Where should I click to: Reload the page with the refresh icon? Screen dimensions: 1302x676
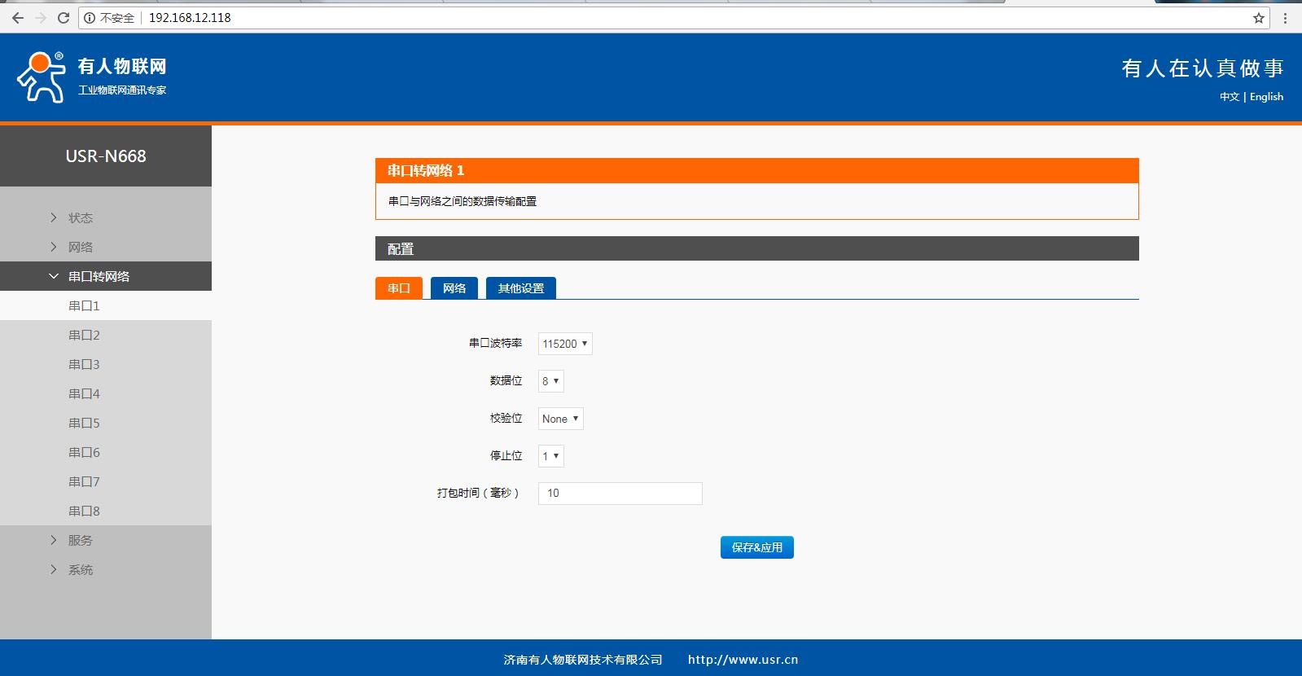tap(63, 18)
